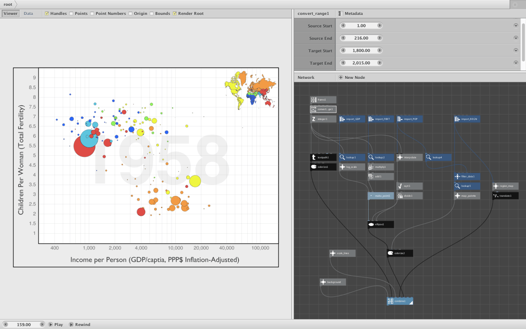This screenshot has height=329, width=526.
Task: Select the interpolate node
Action: [410, 157]
